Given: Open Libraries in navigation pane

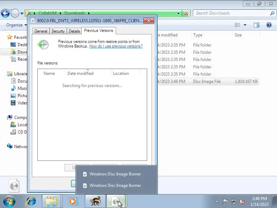Looking at the screenshot, I should click(17, 74).
